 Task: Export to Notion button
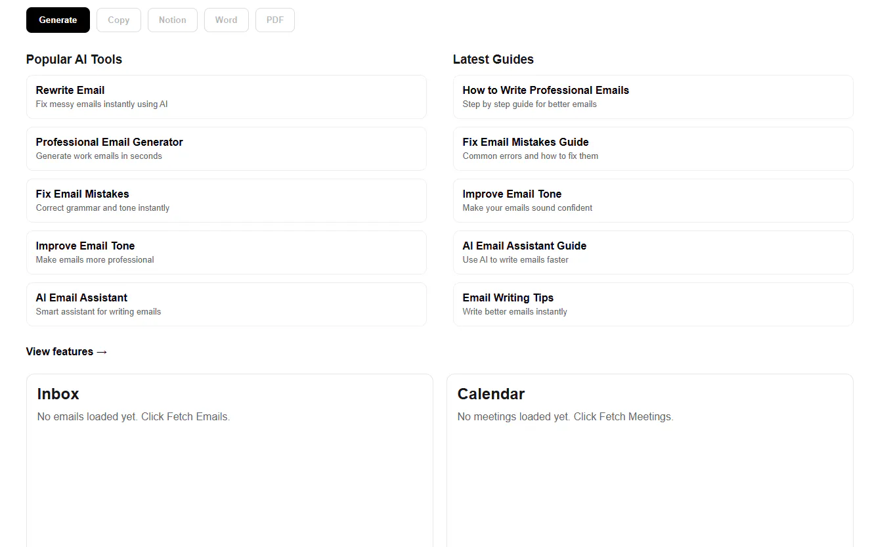point(173,20)
